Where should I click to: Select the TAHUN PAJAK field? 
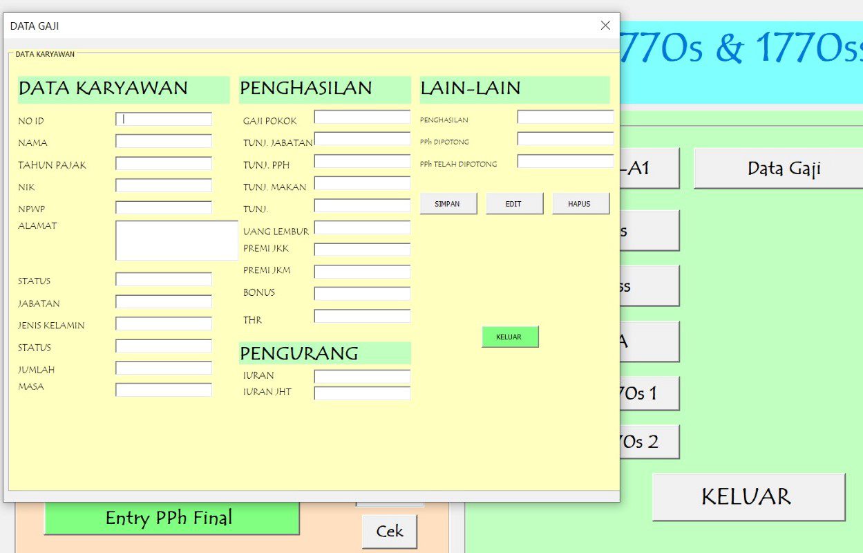164,164
